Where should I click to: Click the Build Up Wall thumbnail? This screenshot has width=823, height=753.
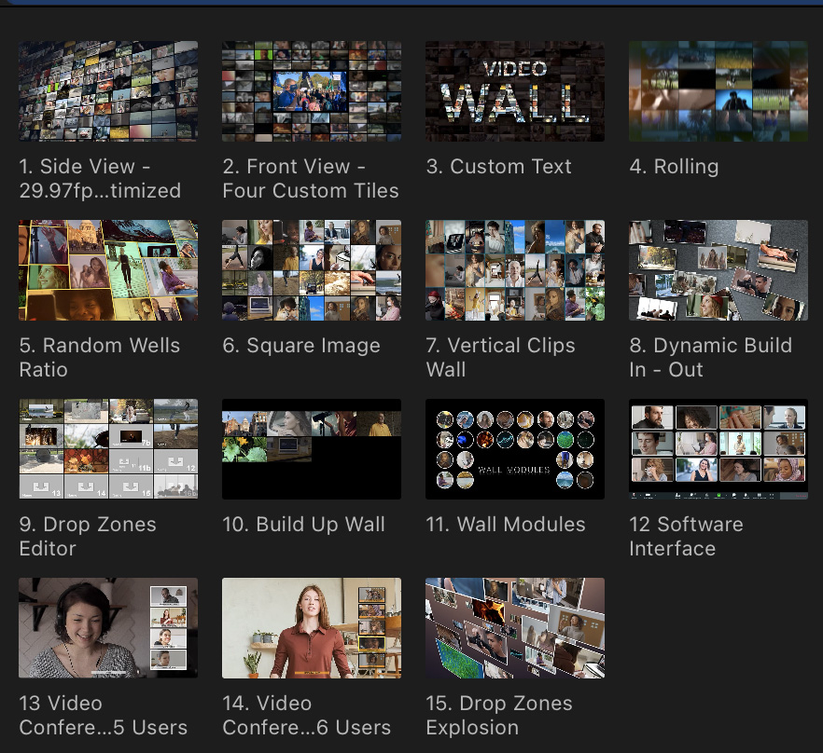coord(312,449)
